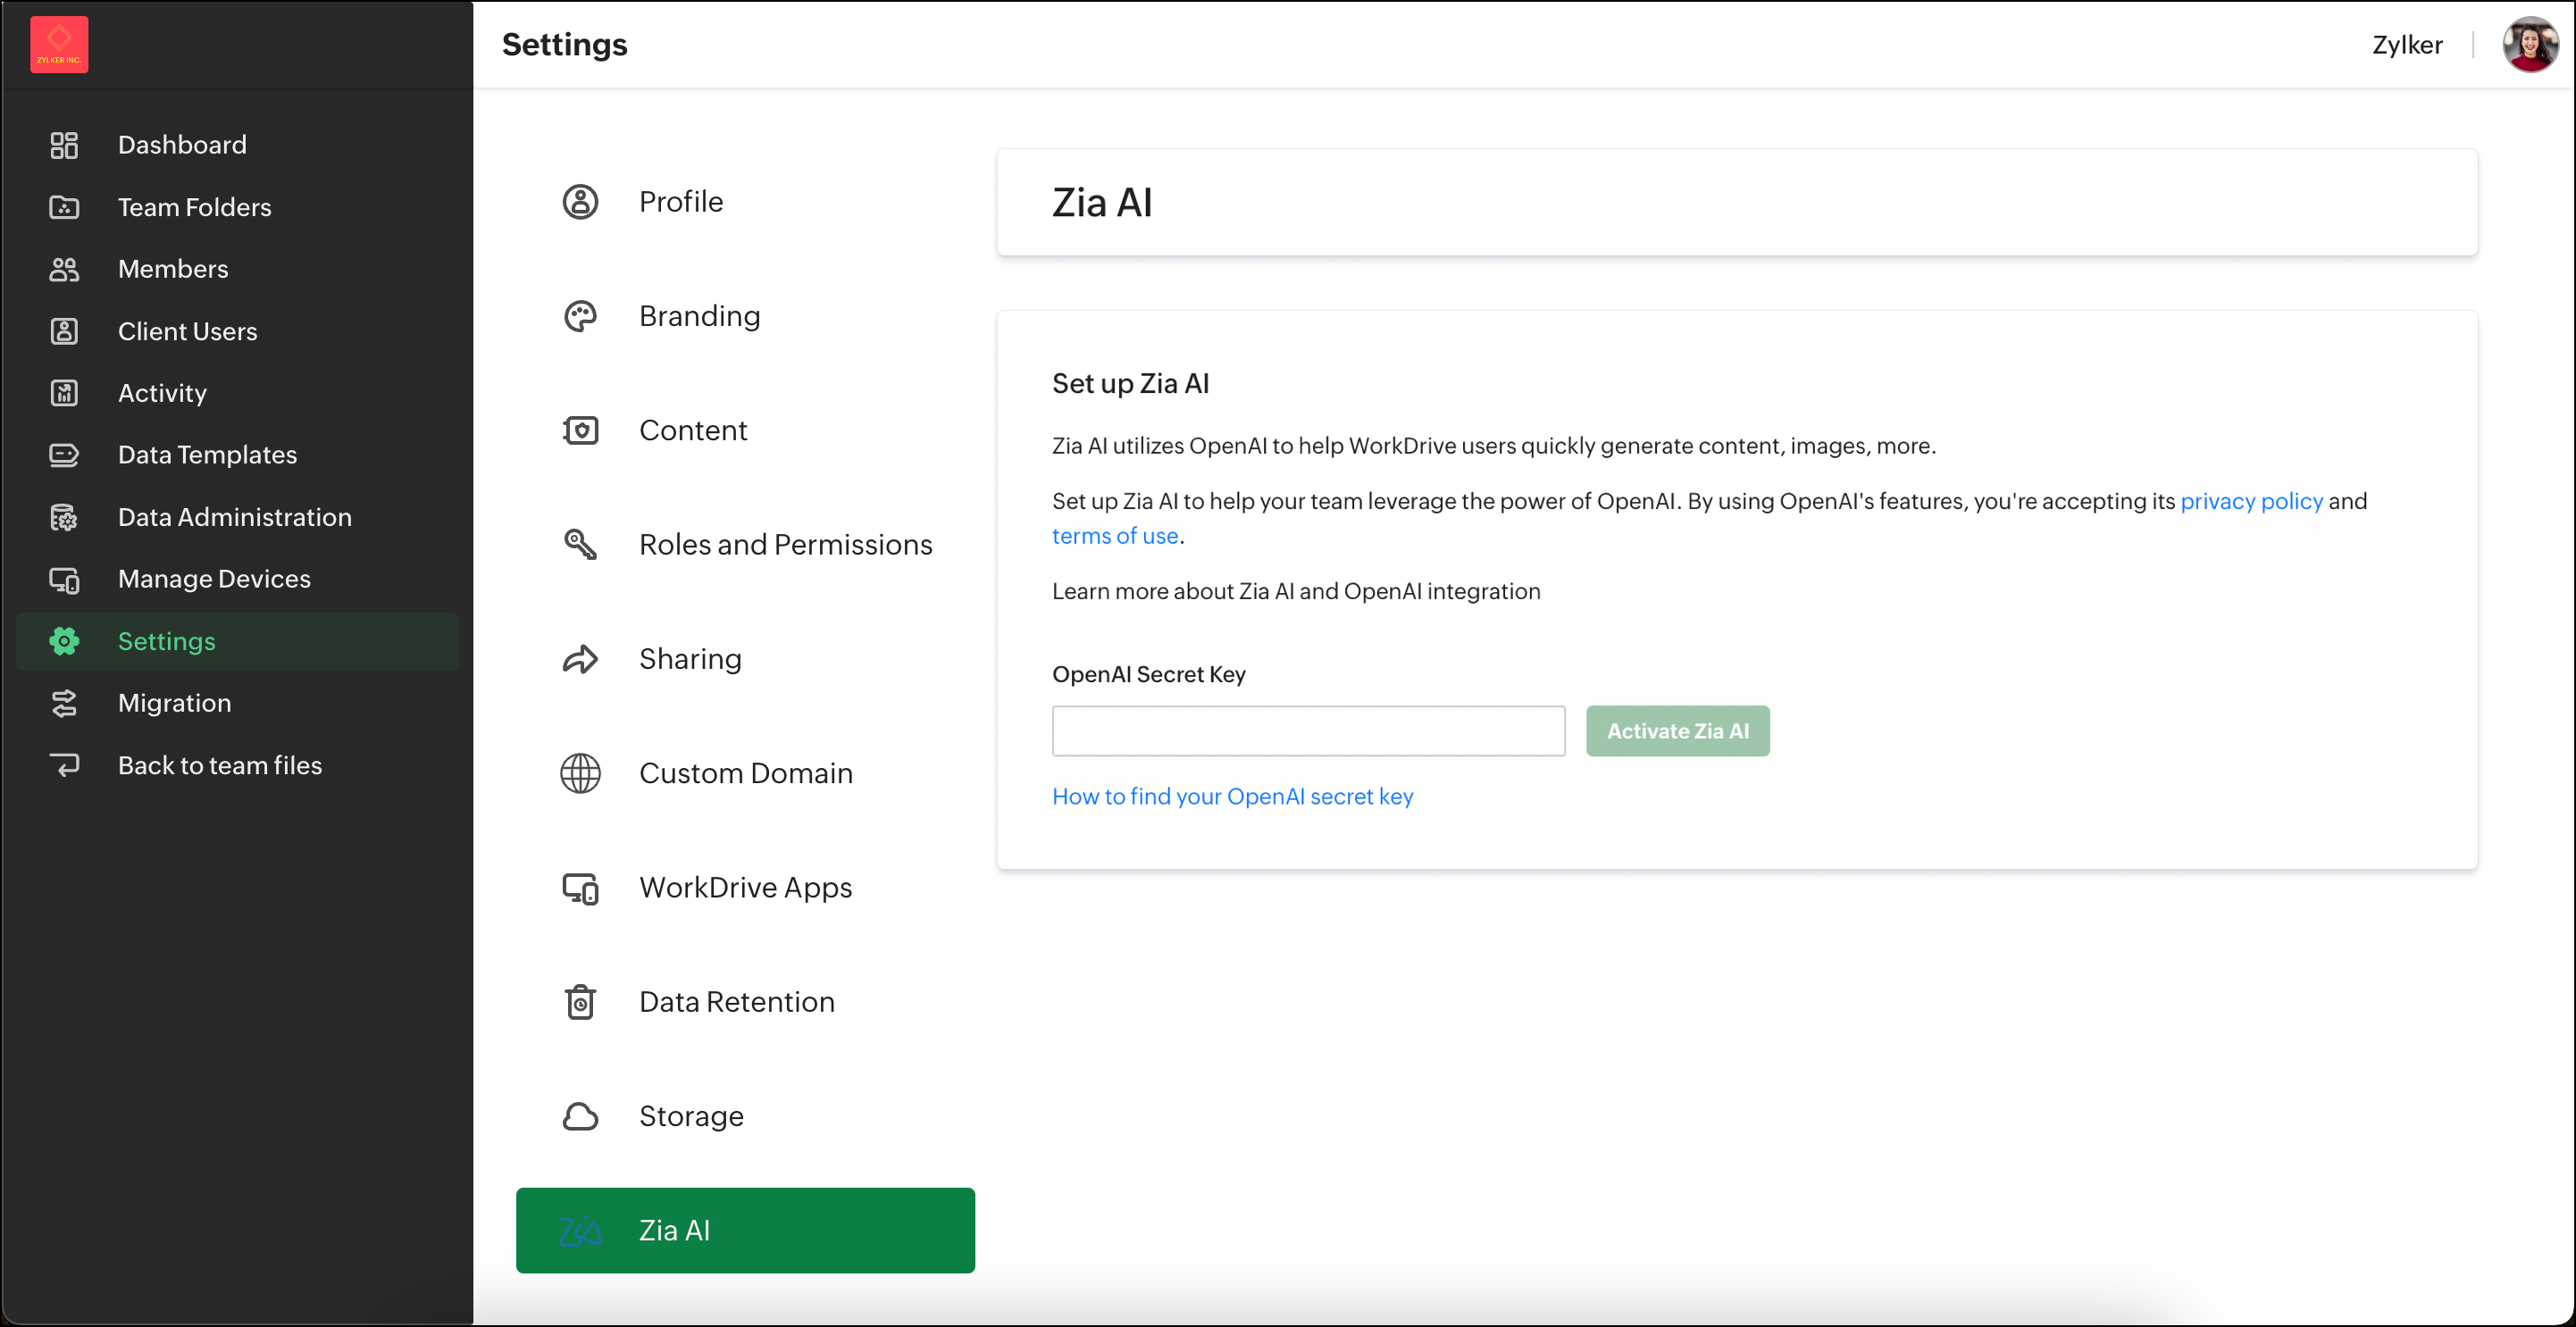The width and height of the screenshot is (2576, 1327).
Task: Click the Client Users badge icon
Action: click(64, 331)
